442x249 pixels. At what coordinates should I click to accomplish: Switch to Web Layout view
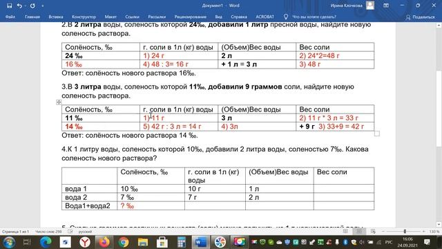(373, 232)
